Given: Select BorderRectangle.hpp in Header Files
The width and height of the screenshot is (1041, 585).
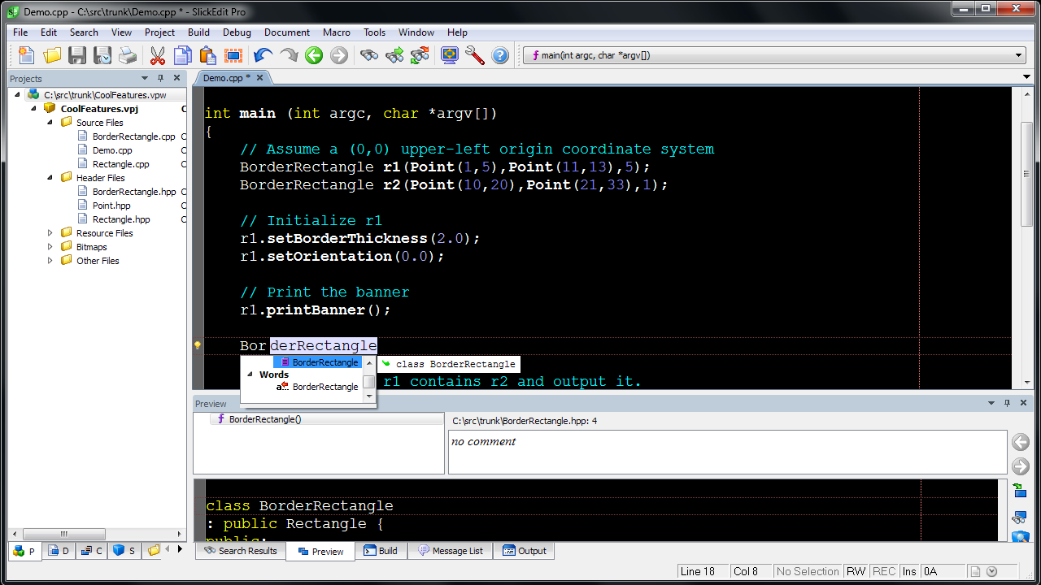Looking at the screenshot, I should (x=134, y=192).
